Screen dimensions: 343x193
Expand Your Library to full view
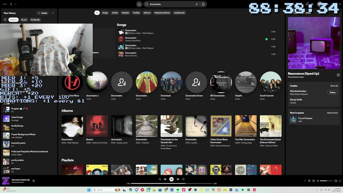pyautogui.click(x=53, y=13)
